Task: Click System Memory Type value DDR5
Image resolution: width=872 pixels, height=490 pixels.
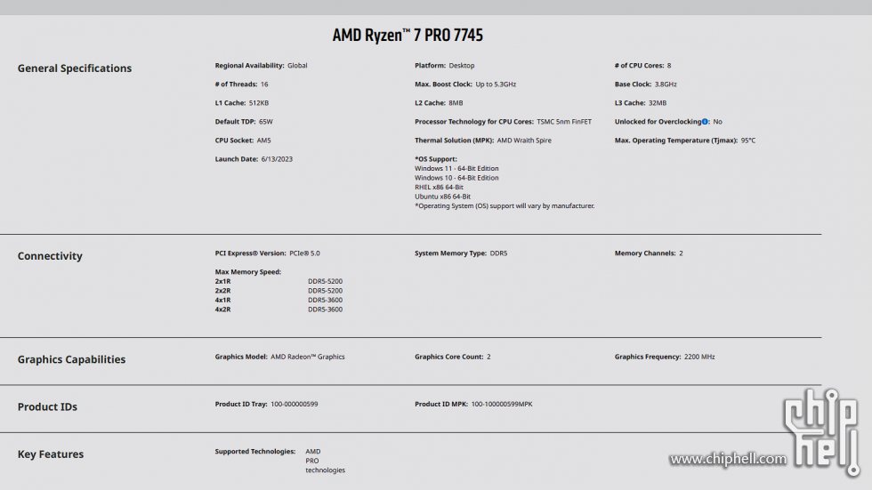Action: tap(498, 253)
